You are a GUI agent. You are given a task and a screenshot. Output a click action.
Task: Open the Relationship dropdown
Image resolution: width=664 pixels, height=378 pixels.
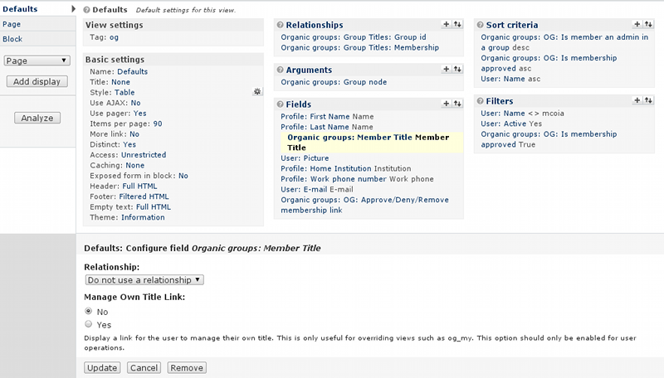pyautogui.click(x=144, y=280)
